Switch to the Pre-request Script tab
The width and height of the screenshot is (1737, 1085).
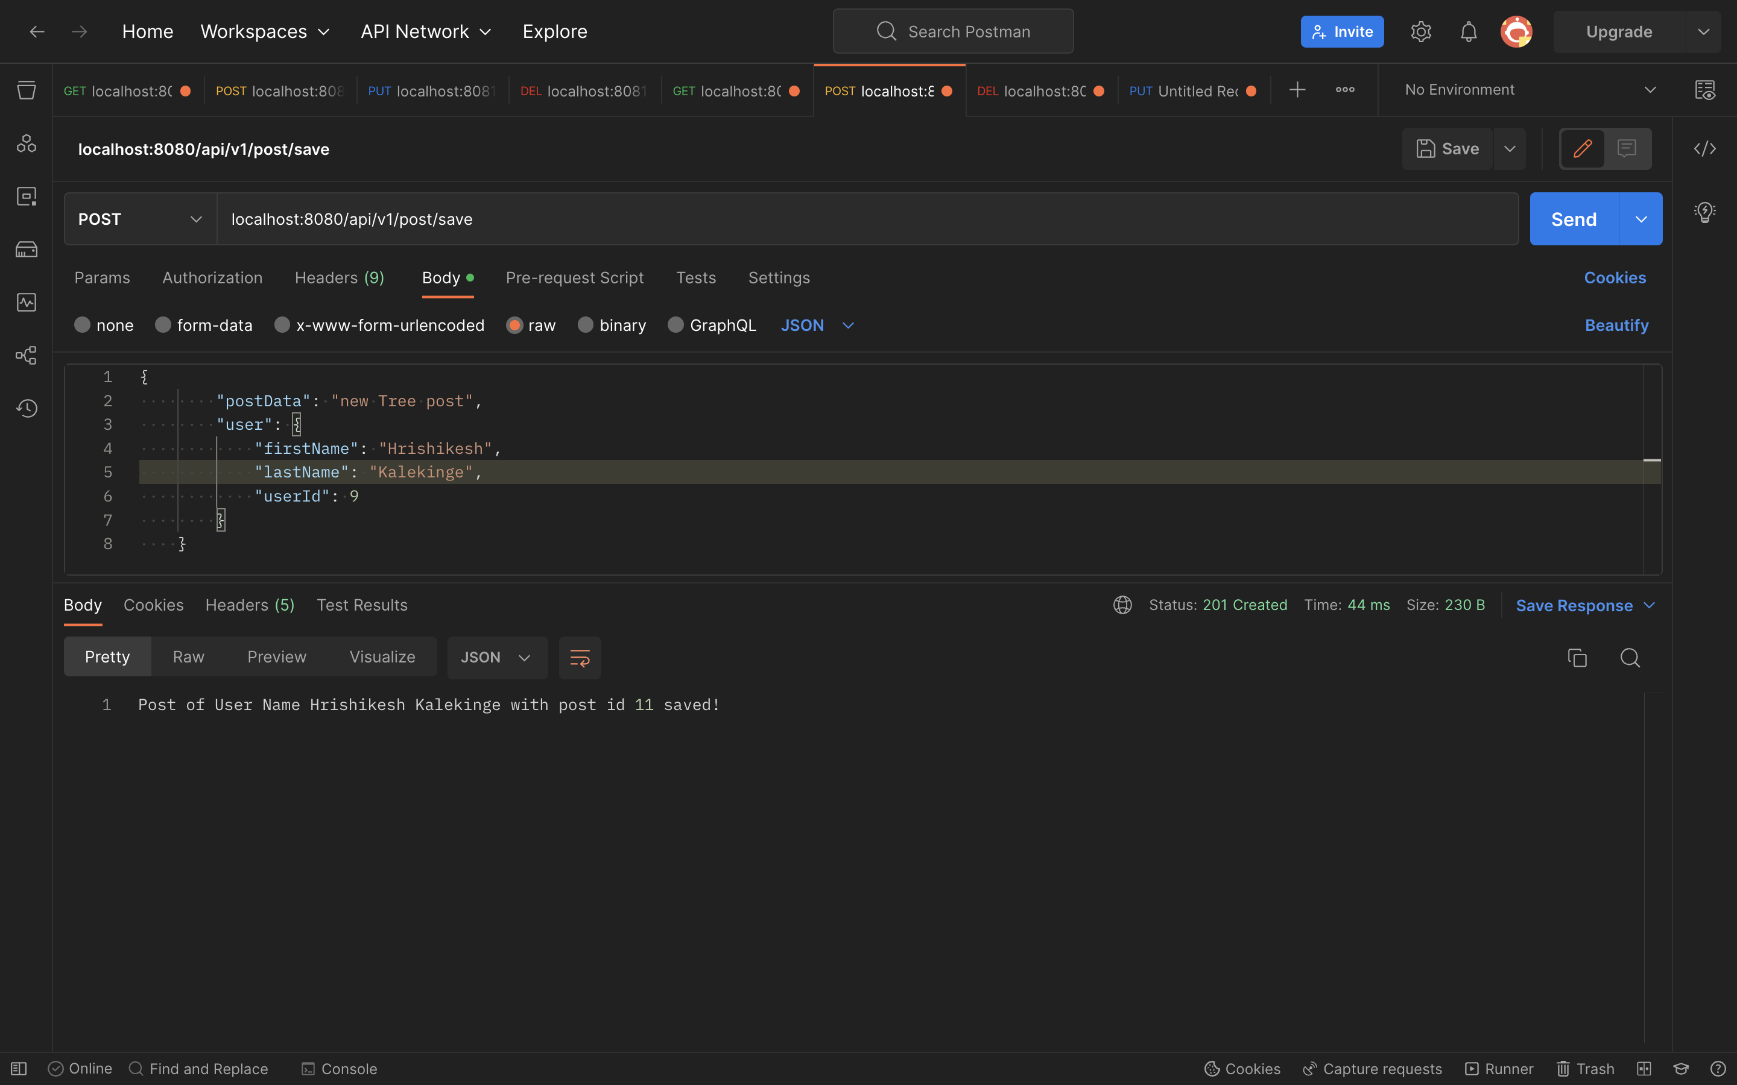pos(574,278)
